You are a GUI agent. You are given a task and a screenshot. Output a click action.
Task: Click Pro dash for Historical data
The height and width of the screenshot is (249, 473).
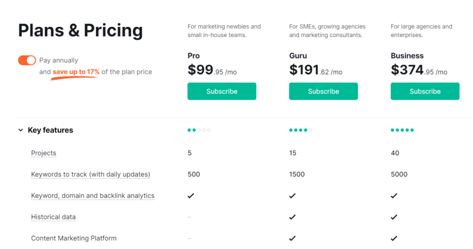coord(189,217)
